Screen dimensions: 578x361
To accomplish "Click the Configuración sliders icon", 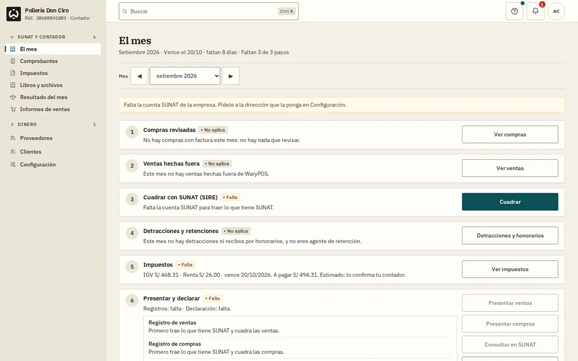I will 13,165.
